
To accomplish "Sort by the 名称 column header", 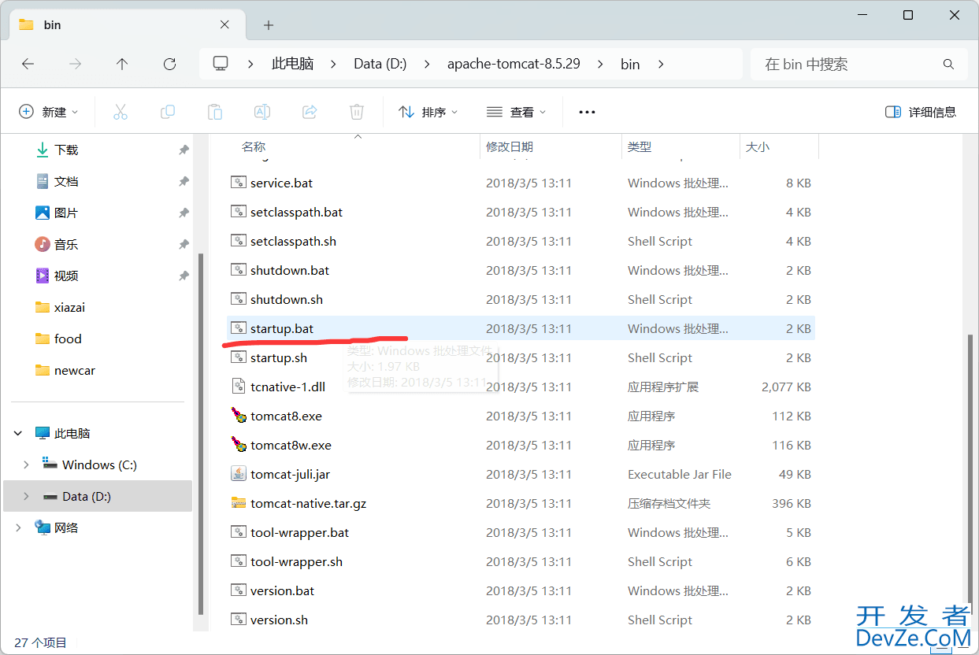I will (254, 146).
